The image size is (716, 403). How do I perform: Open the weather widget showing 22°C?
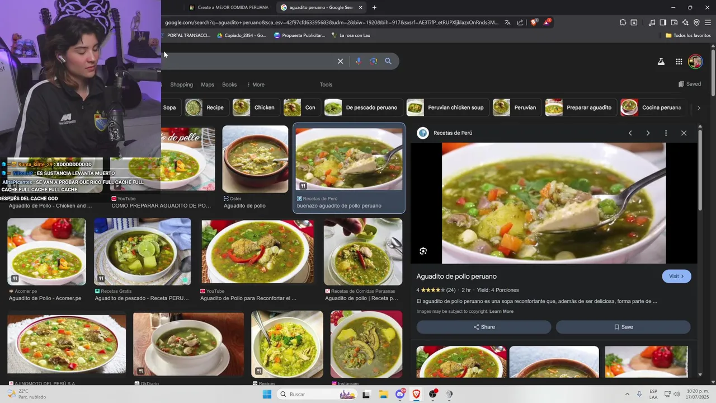[26, 394]
